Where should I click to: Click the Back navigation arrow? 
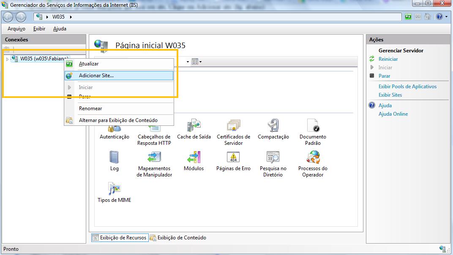coord(8,17)
